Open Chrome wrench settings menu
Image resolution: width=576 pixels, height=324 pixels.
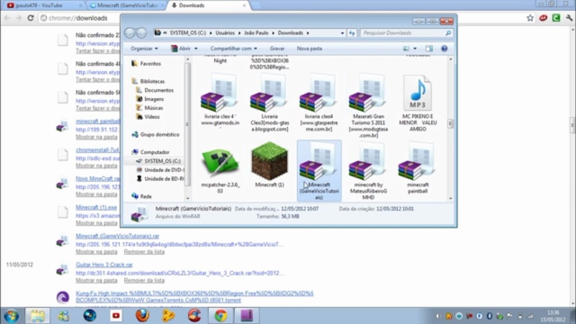tap(569, 18)
